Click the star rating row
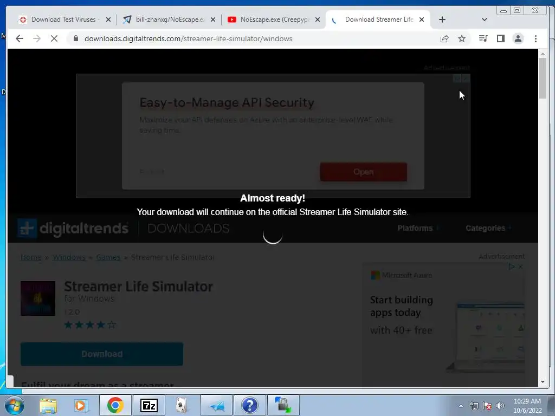555x416 pixels. (x=90, y=325)
